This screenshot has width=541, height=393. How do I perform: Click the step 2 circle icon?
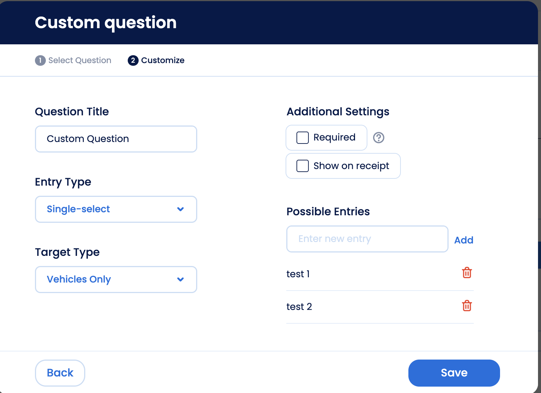click(133, 60)
